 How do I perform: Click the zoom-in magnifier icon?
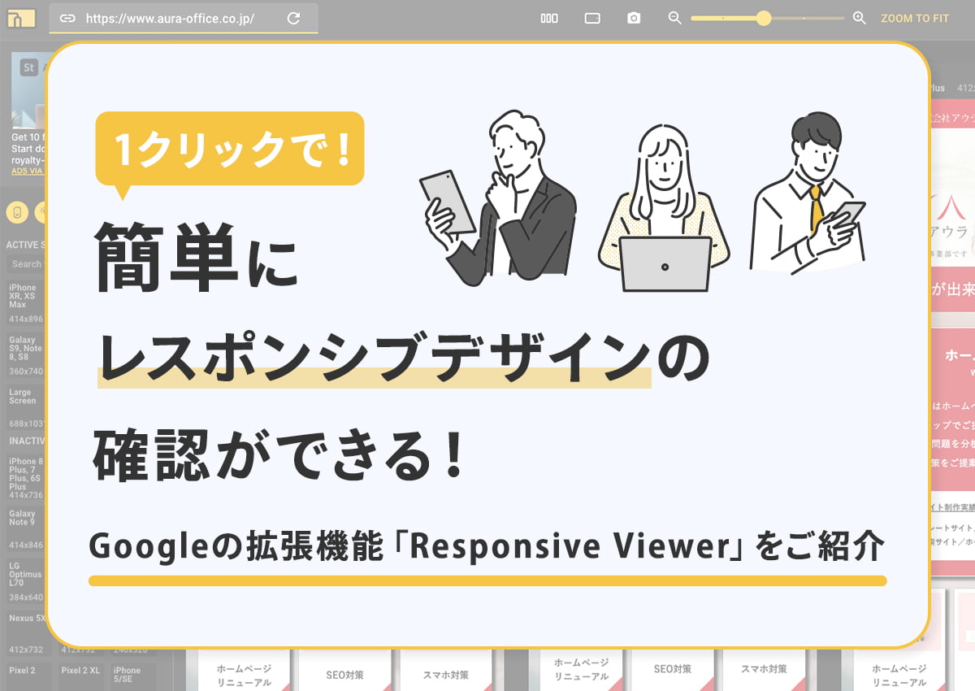(859, 17)
